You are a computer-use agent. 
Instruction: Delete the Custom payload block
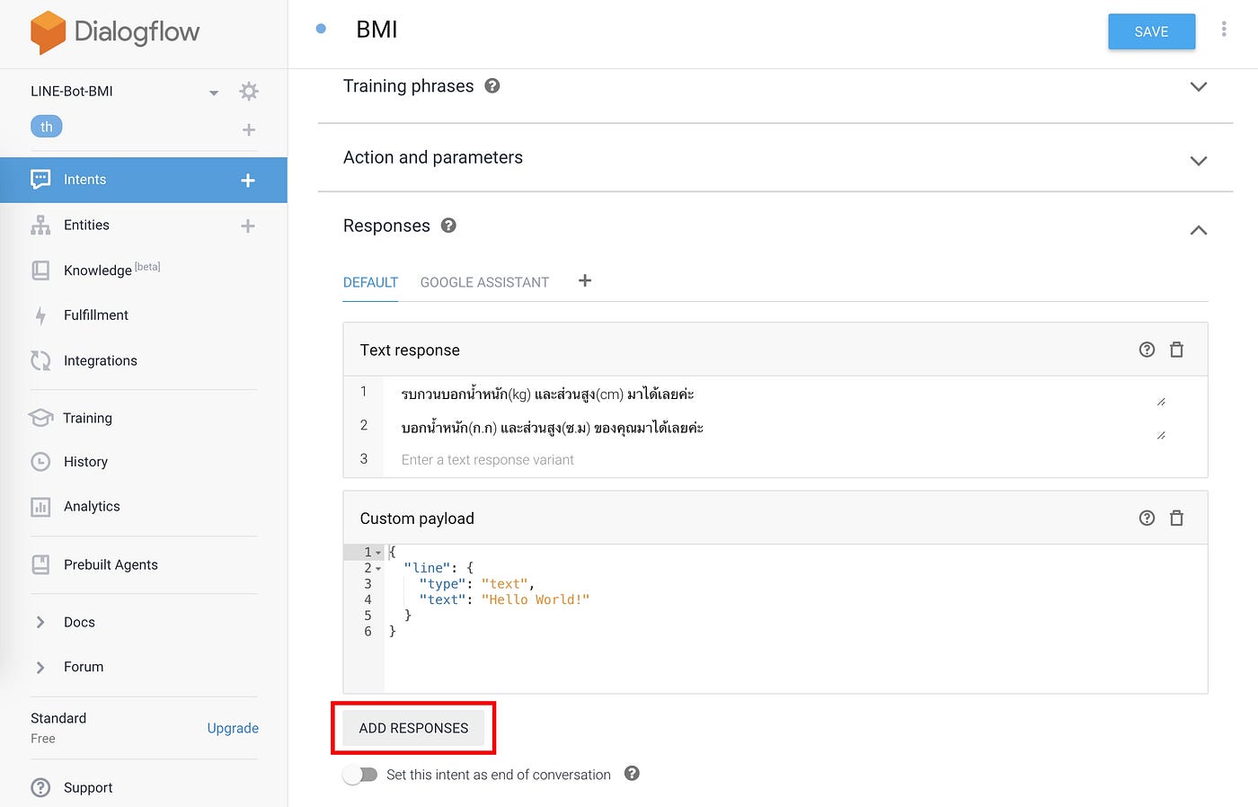1177,518
